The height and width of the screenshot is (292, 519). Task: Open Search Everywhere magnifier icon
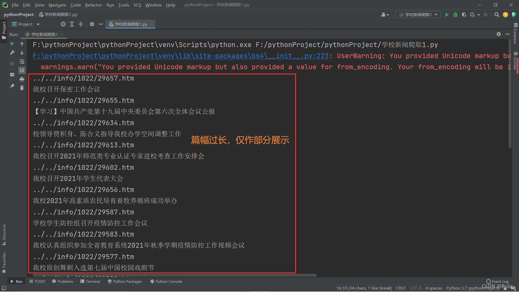497,15
